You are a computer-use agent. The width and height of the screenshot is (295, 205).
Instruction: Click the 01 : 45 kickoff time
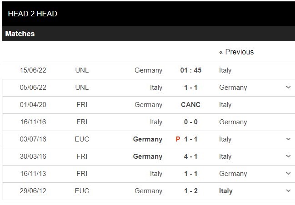pyautogui.click(x=190, y=70)
